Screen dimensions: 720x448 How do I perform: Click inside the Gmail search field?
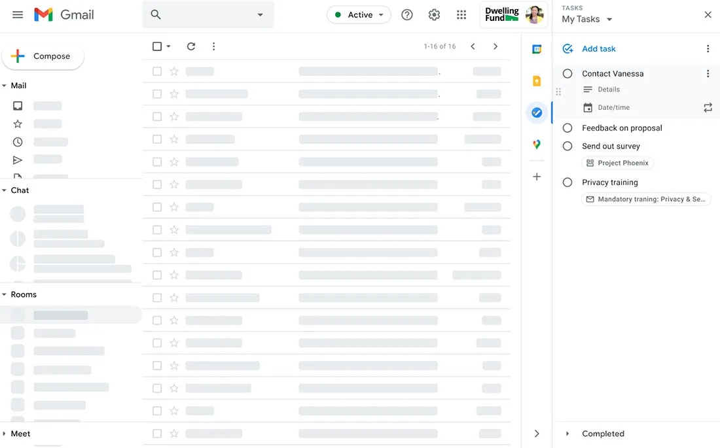pos(203,14)
